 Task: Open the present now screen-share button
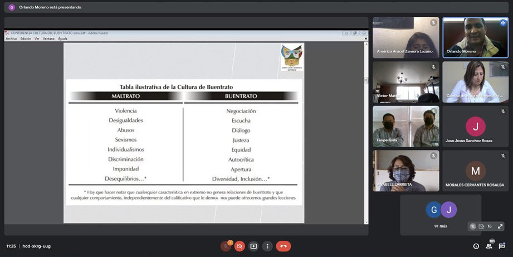click(253, 246)
